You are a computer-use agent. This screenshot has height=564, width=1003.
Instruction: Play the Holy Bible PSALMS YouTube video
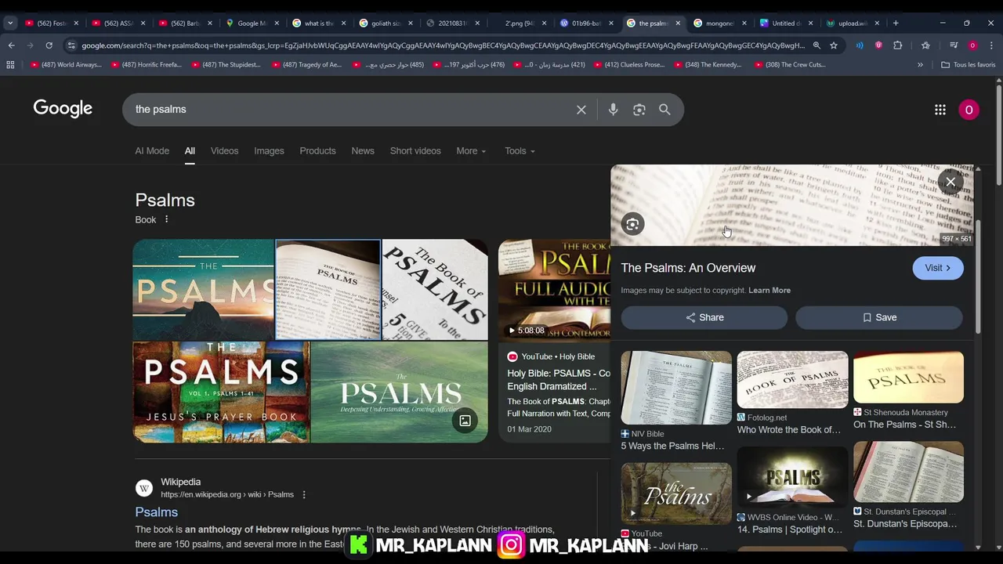(x=554, y=290)
